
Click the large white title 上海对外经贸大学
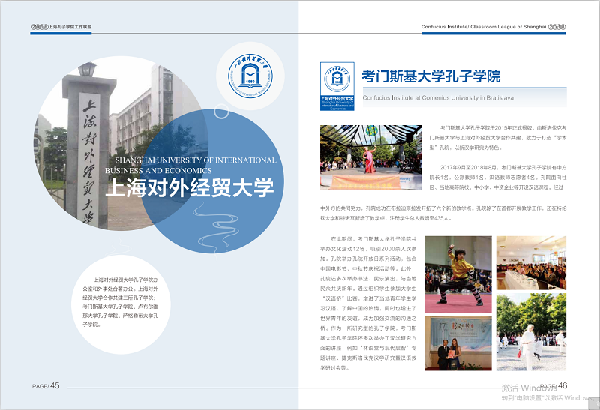pos(190,188)
